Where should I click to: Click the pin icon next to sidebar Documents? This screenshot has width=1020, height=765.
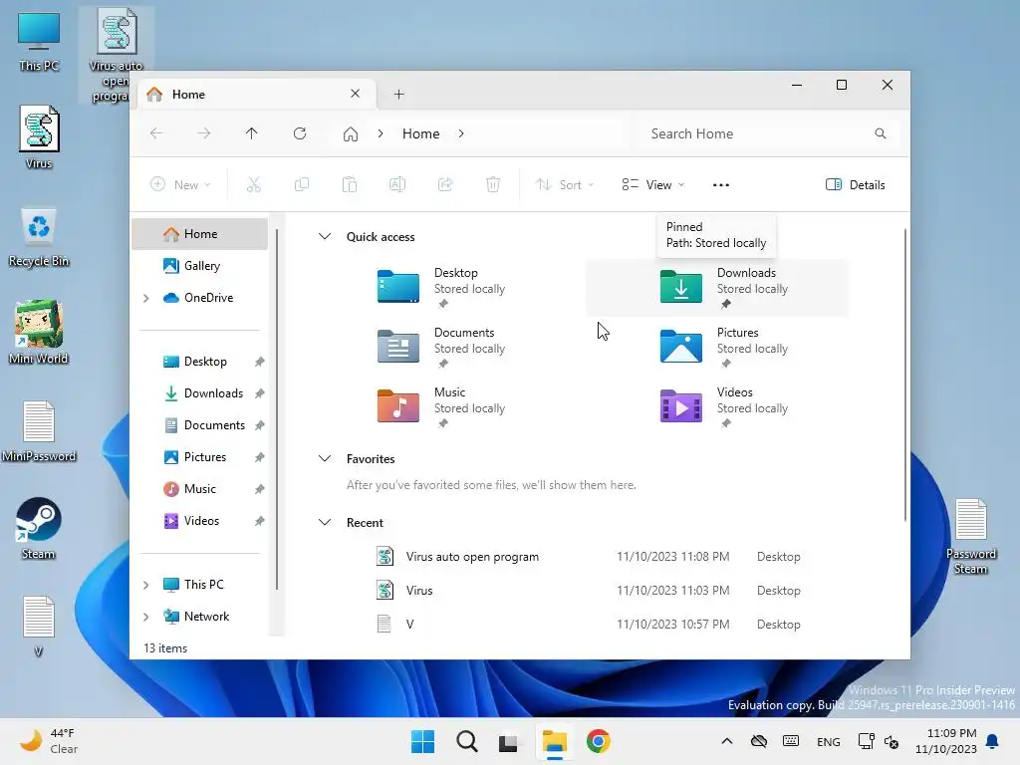click(x=260, y=425)
